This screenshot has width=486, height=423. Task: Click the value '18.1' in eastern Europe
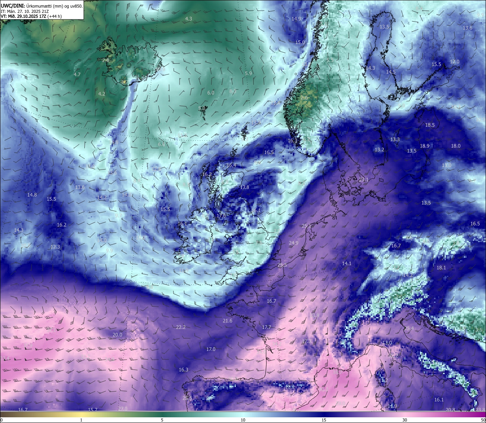coord(441,268)
